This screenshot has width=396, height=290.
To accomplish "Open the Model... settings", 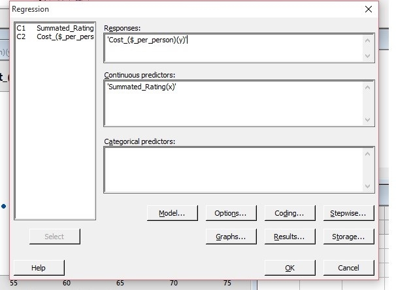I will 173,213.
